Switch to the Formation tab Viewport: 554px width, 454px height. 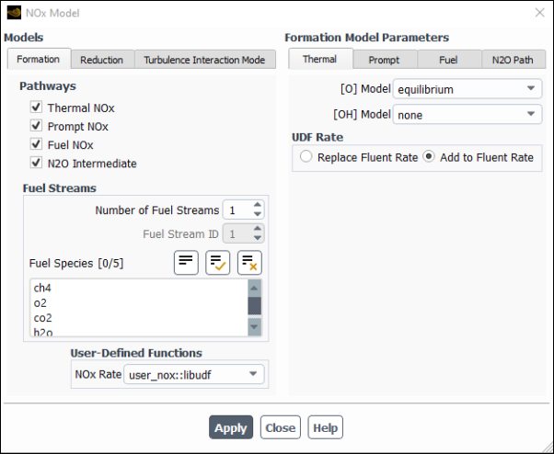39,59
